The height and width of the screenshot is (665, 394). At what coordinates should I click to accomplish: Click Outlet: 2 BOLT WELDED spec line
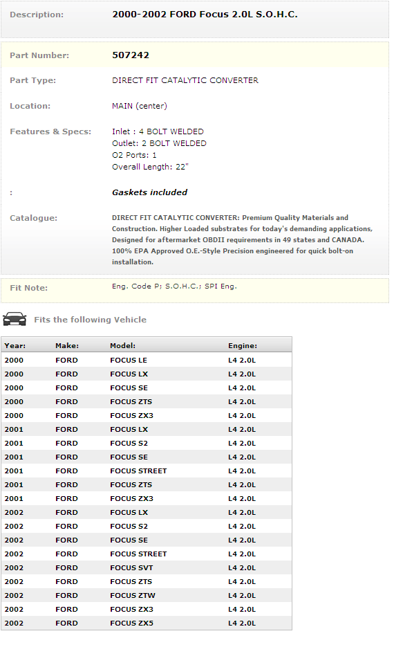tap(159, 143)
